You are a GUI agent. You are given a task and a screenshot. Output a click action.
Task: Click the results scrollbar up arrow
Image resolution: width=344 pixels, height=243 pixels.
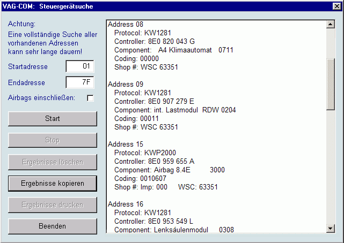(330, 25)
